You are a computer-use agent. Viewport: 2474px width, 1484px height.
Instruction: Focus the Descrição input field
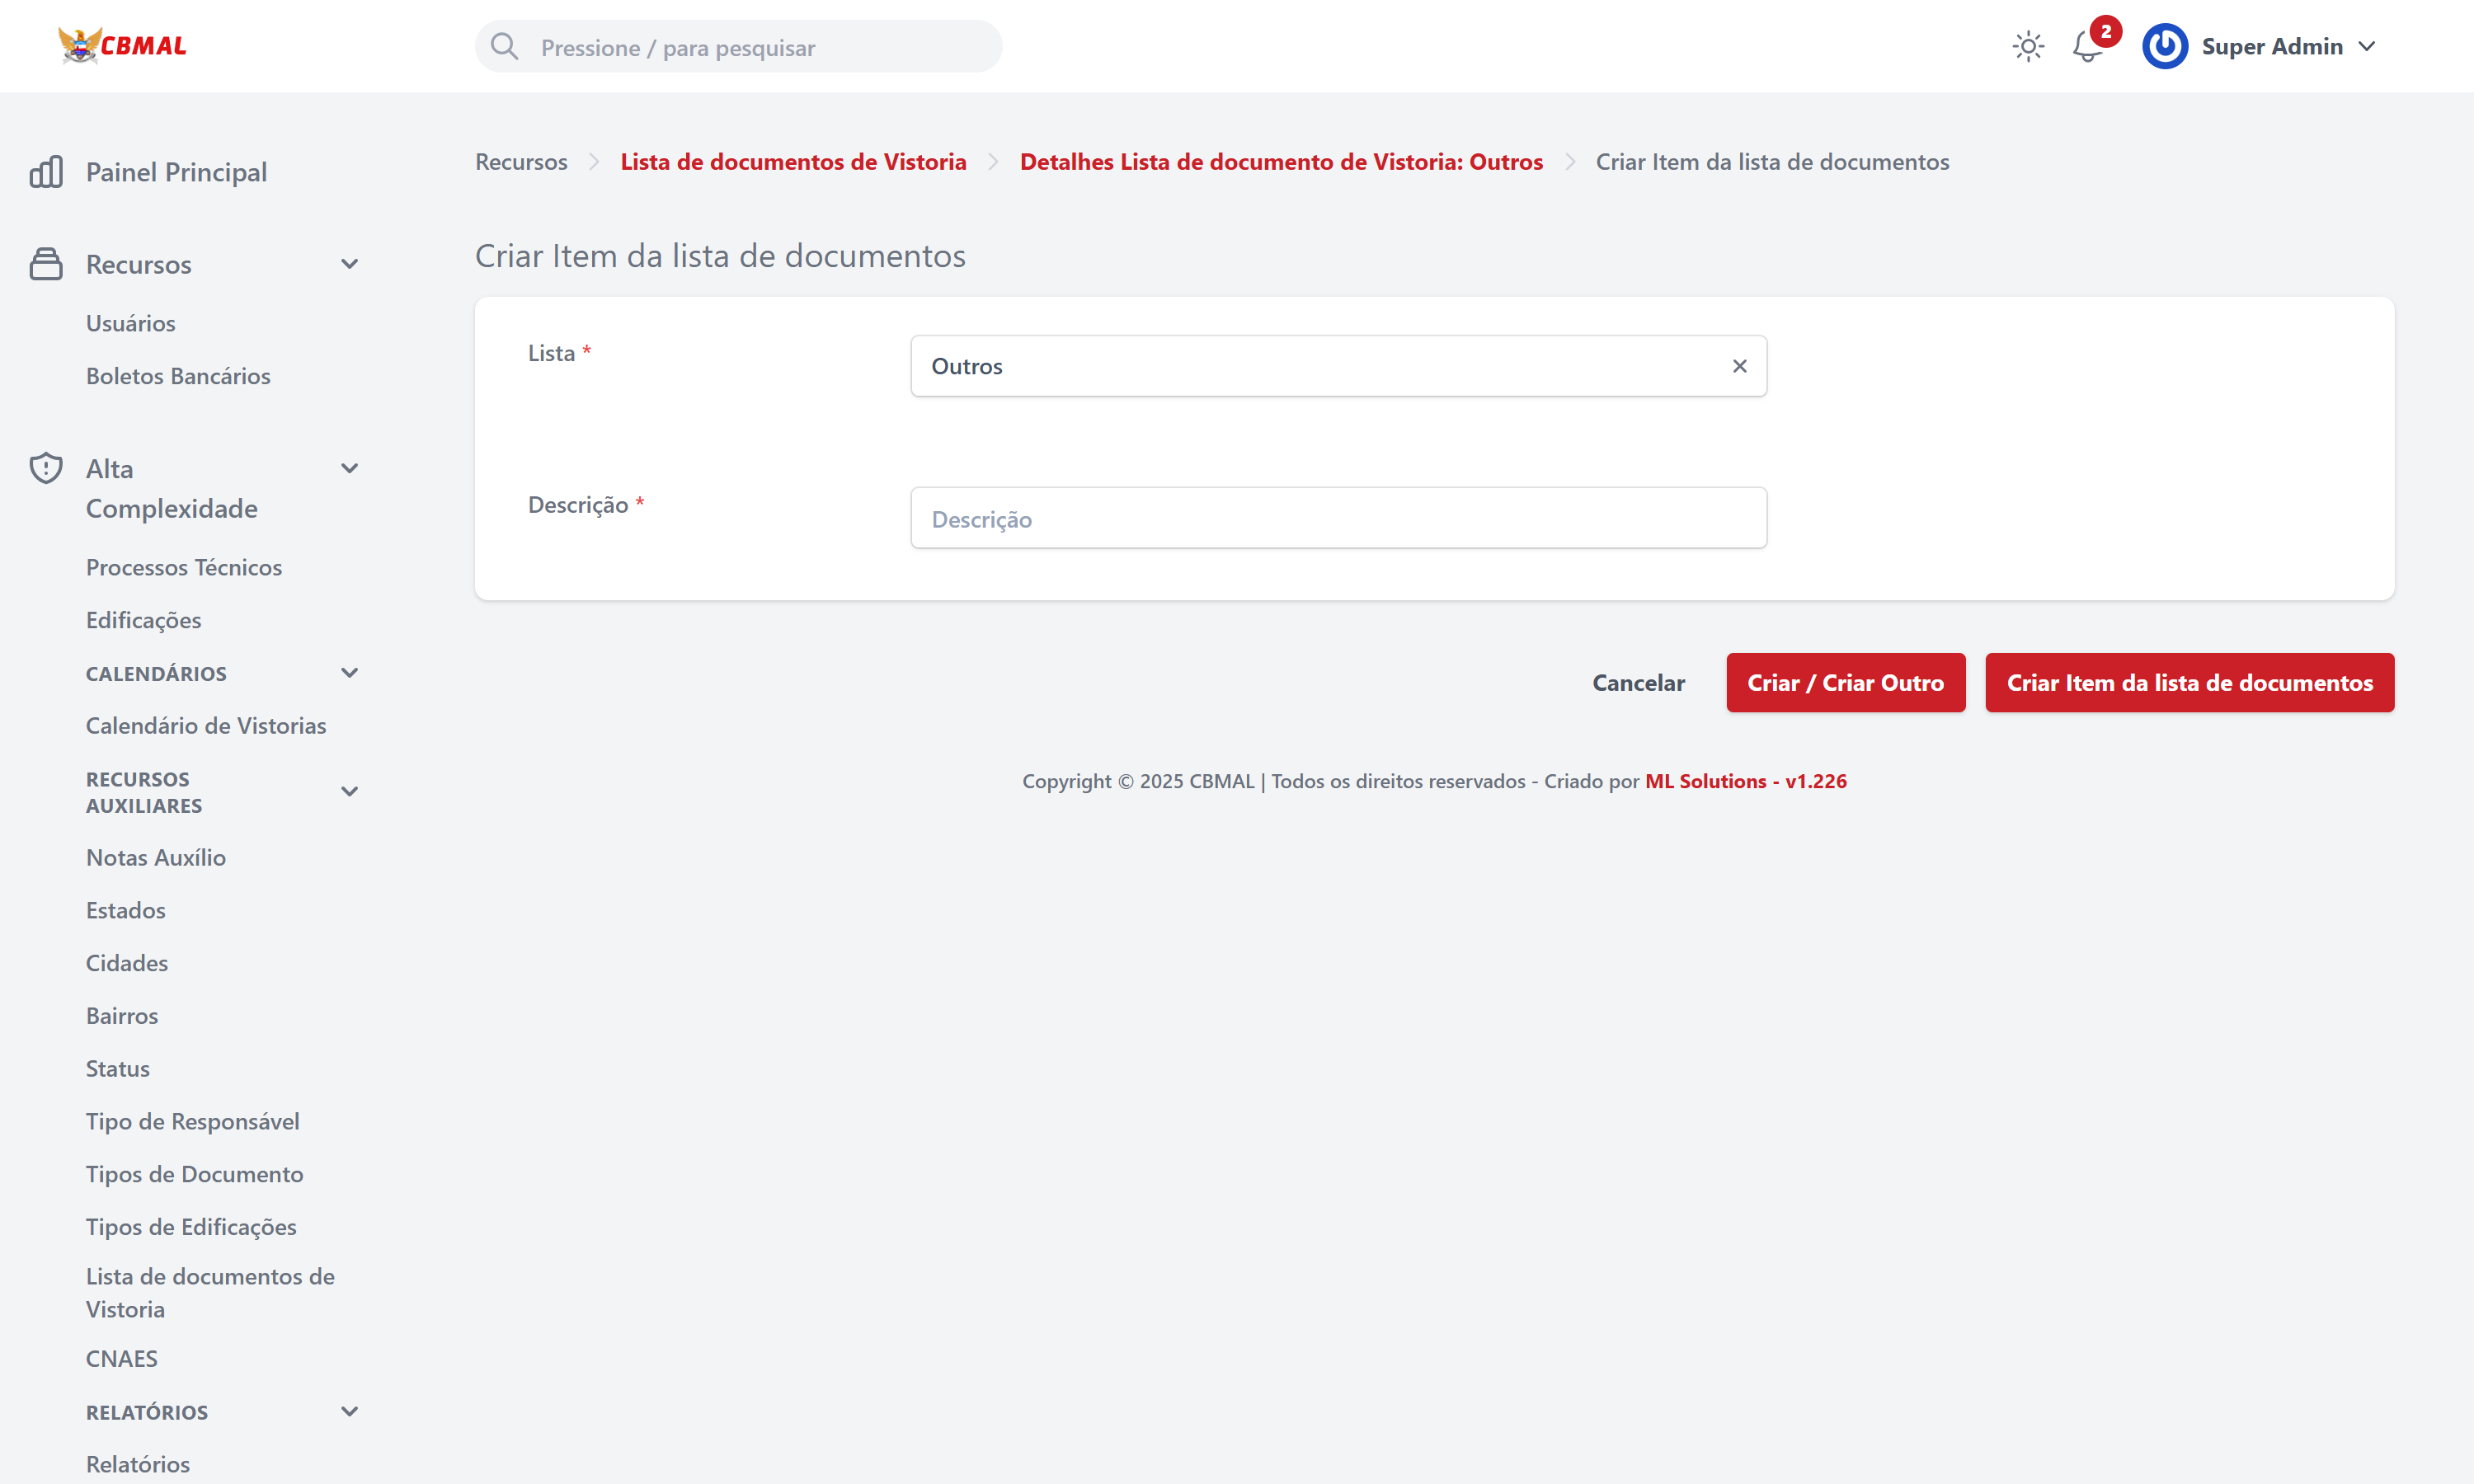[x=1338, y=519]
